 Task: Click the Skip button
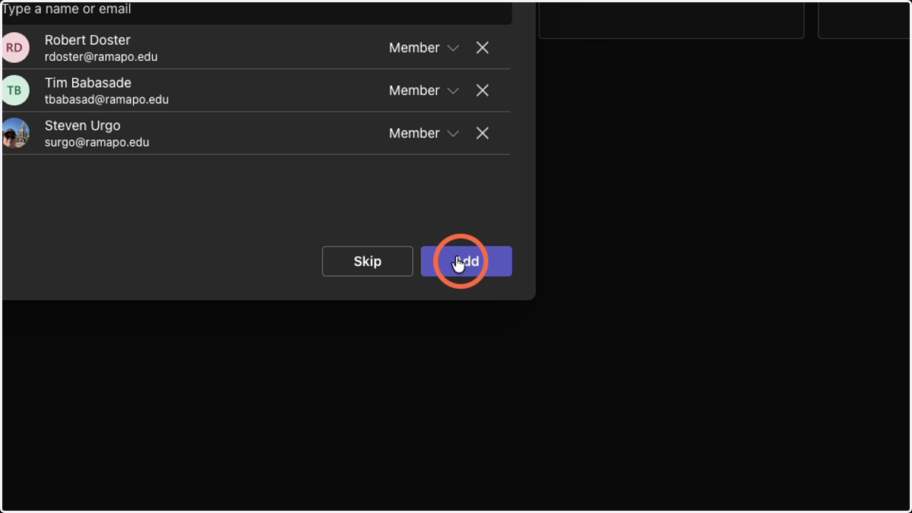click(x=367, y=261)
